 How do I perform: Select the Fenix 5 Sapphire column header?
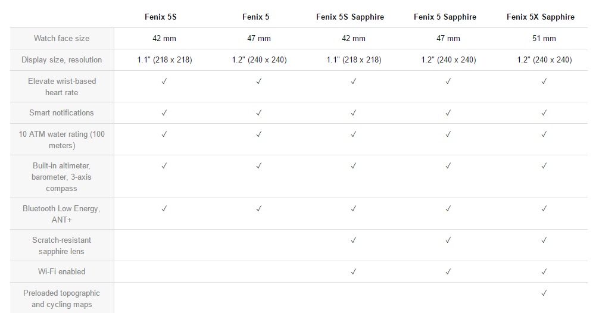click(445, 17)
